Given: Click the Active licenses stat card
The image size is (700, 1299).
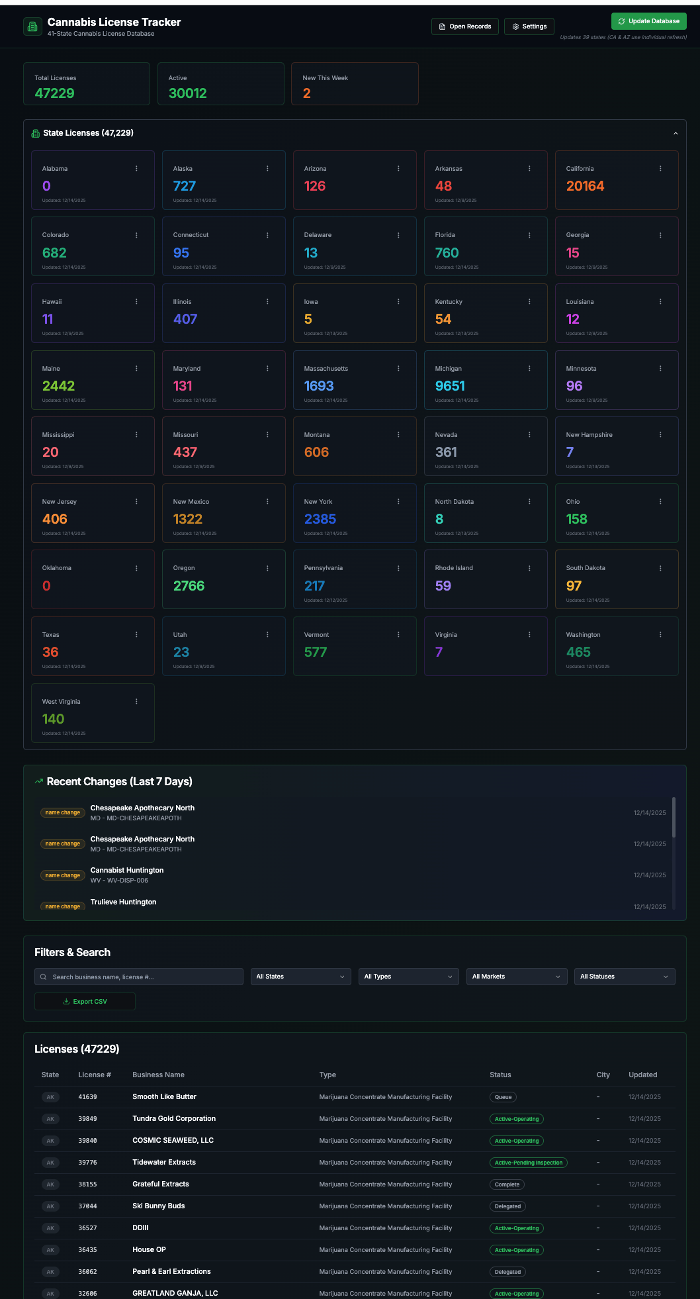Looking at the screenshot, I should pos(221,84).
